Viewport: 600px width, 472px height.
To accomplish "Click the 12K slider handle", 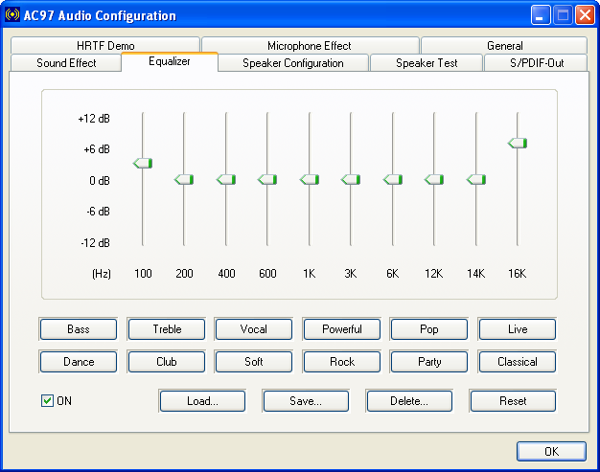I will (x=434, y=180).
